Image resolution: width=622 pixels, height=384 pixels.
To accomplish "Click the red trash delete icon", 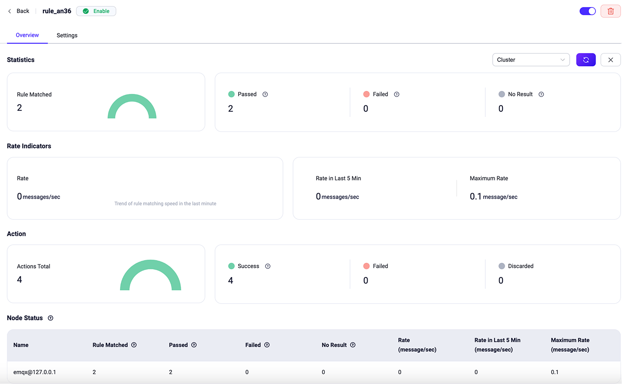I will pyautogui.click(x=610, y=11).
